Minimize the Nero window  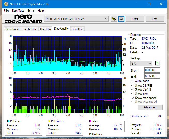coord(137,4)
